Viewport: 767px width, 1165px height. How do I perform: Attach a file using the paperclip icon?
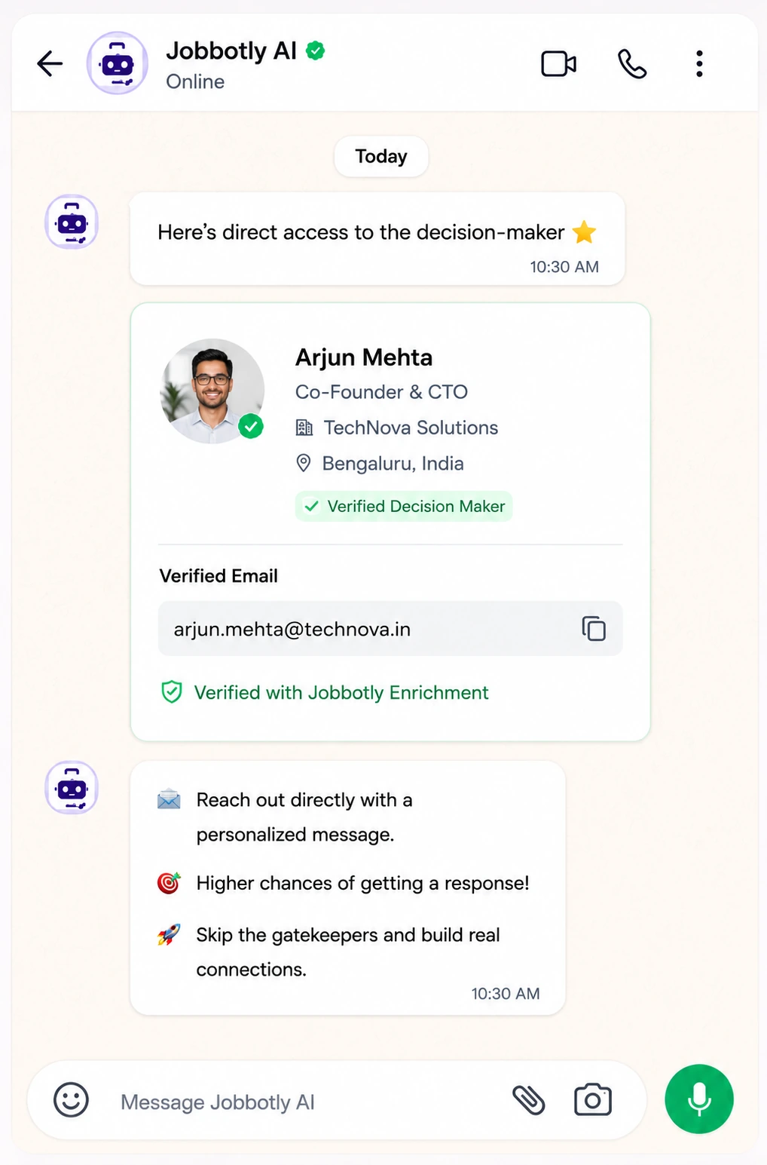click(528, 1100)
